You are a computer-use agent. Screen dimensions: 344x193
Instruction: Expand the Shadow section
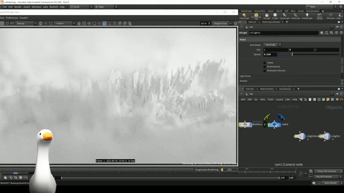tap(243, 81)
